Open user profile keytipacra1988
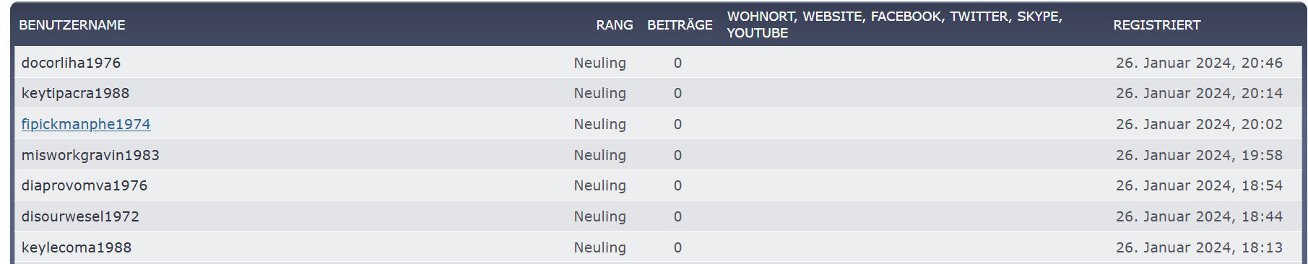This screenshot has width=1308, height=264. [x=75, y=93]
